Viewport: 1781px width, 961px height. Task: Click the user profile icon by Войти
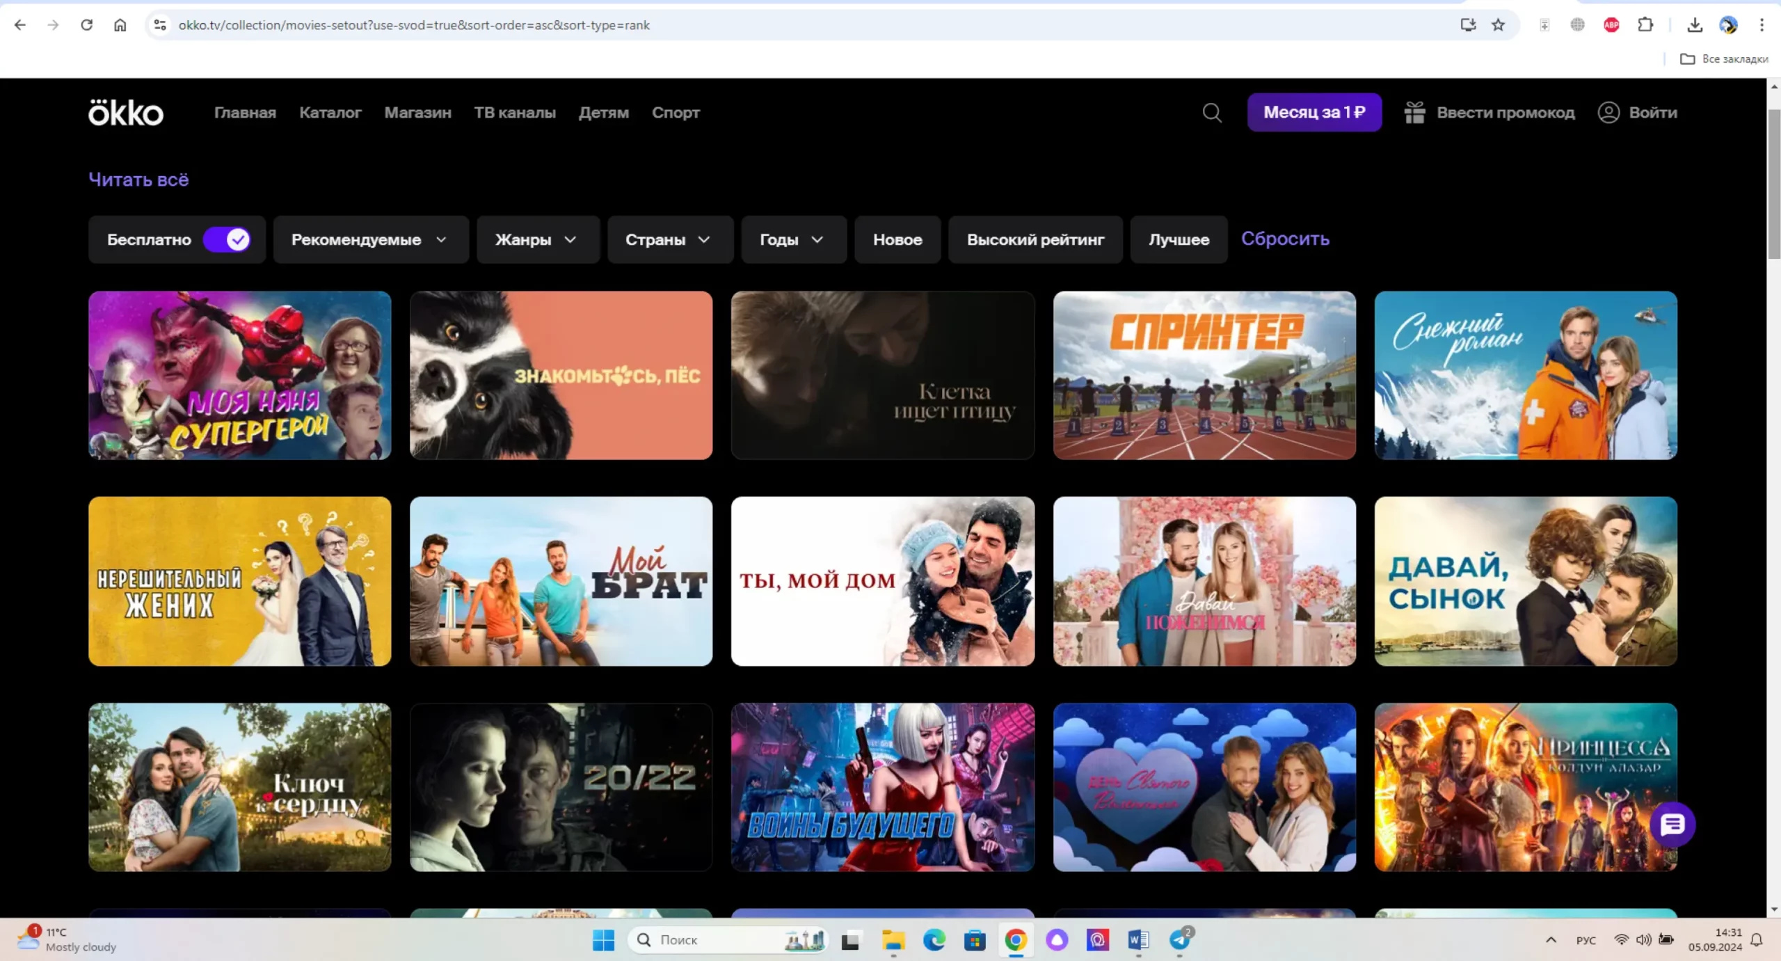point(1608,113)
